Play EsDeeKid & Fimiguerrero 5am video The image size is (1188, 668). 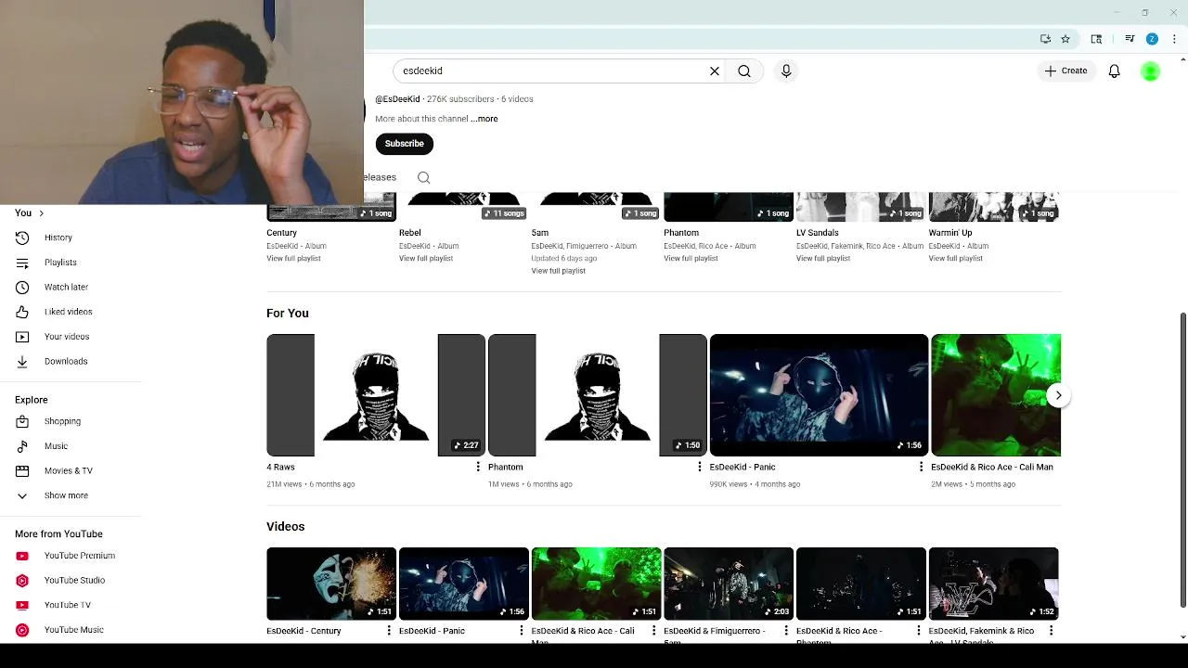729,584
